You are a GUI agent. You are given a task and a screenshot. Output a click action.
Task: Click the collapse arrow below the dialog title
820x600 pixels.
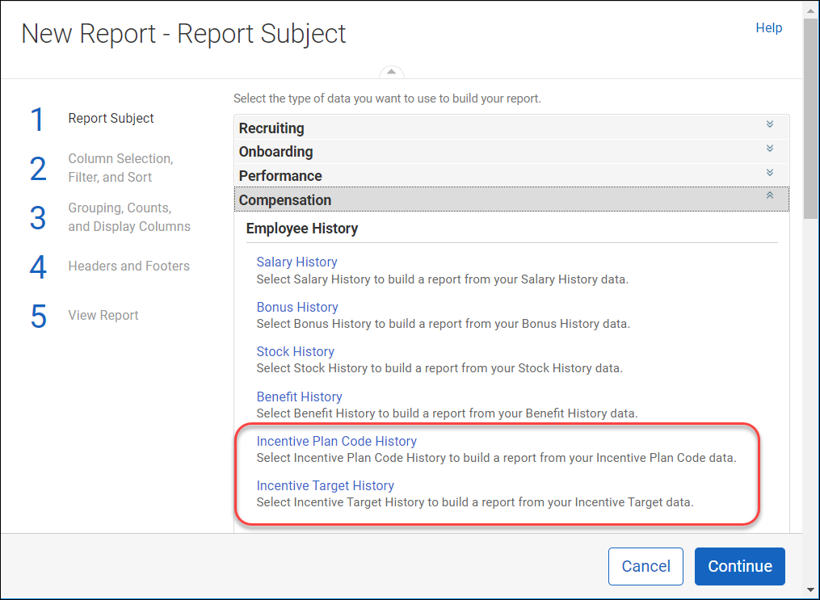click(391, 72)
